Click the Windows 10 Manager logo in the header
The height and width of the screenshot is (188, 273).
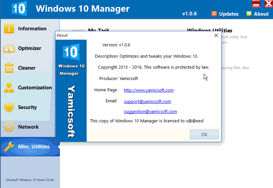coord(19,9)
